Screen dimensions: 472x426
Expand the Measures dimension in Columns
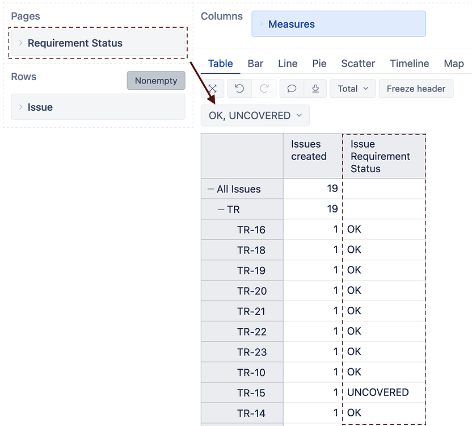click(262, 24)
